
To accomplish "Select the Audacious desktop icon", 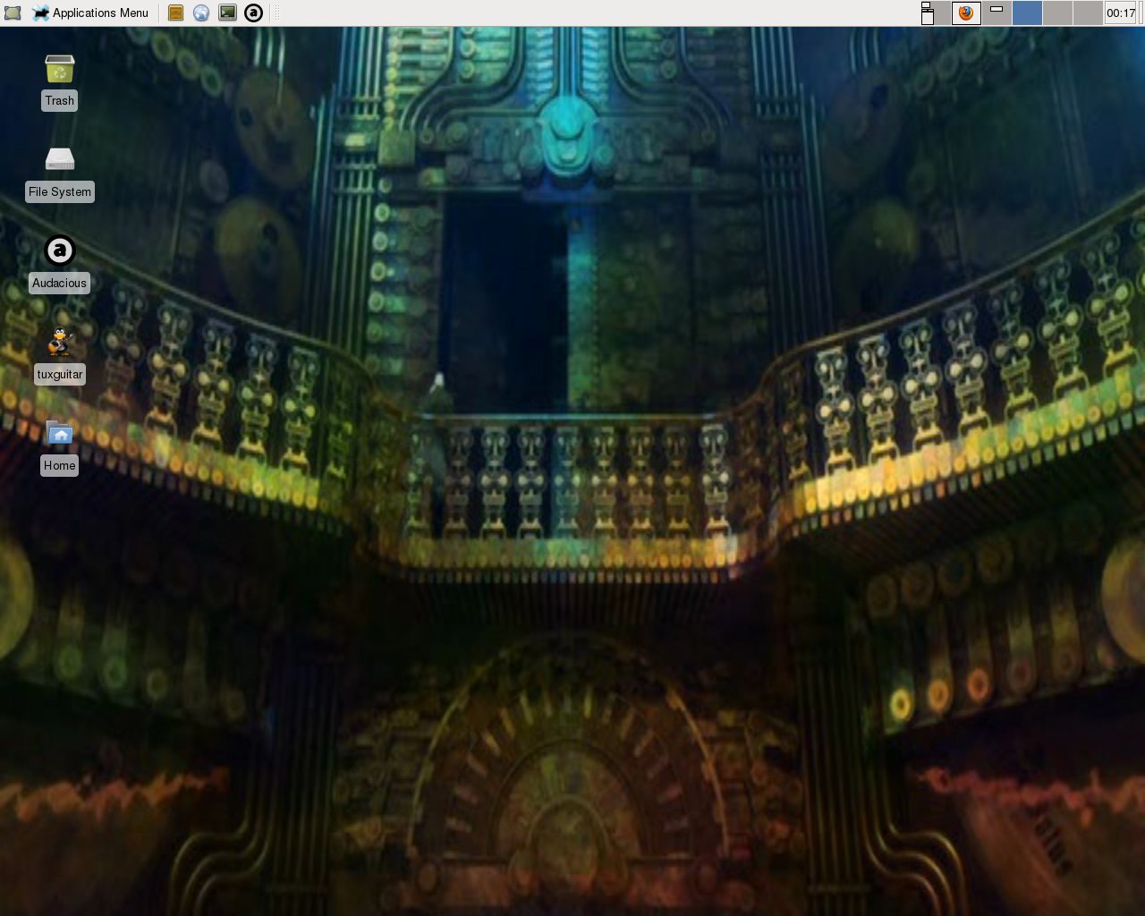I will tap(60, 265).
